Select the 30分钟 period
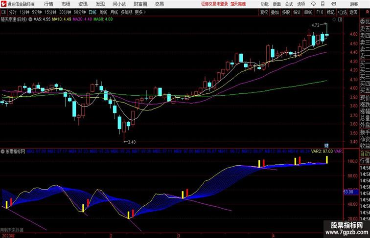The height and width of the screenshot is (238, 370). tap(65, 12)
